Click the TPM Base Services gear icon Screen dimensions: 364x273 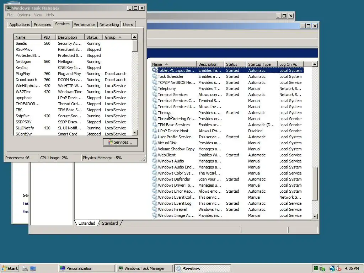click(x=154, y=124)
